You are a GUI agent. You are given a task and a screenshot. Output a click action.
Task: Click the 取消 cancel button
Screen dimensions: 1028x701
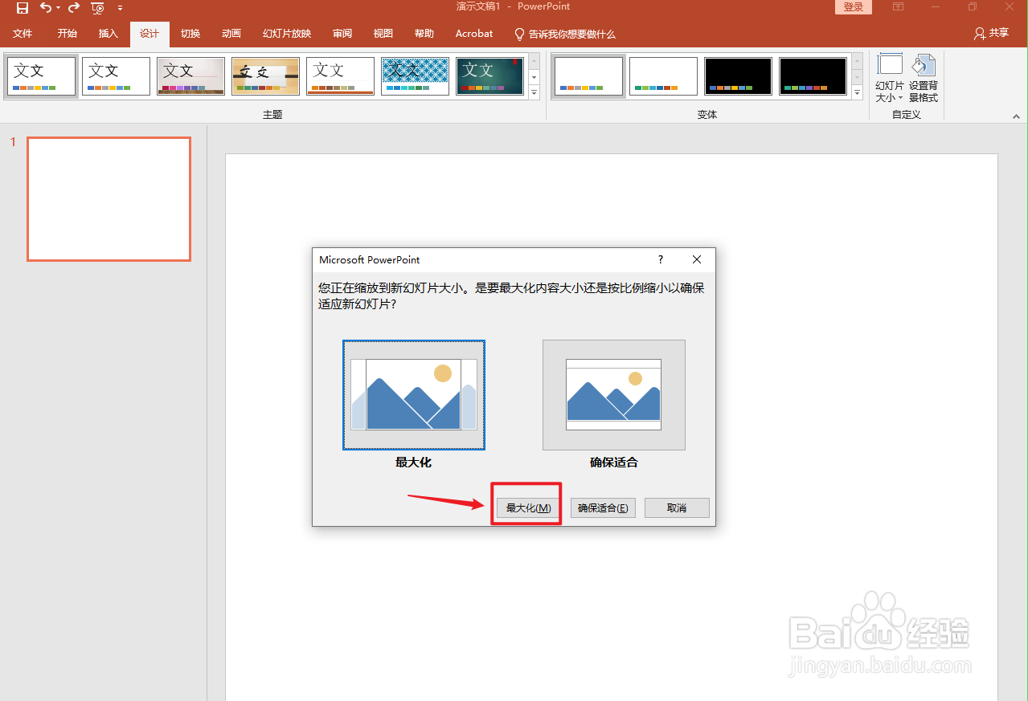click(677, 508)
